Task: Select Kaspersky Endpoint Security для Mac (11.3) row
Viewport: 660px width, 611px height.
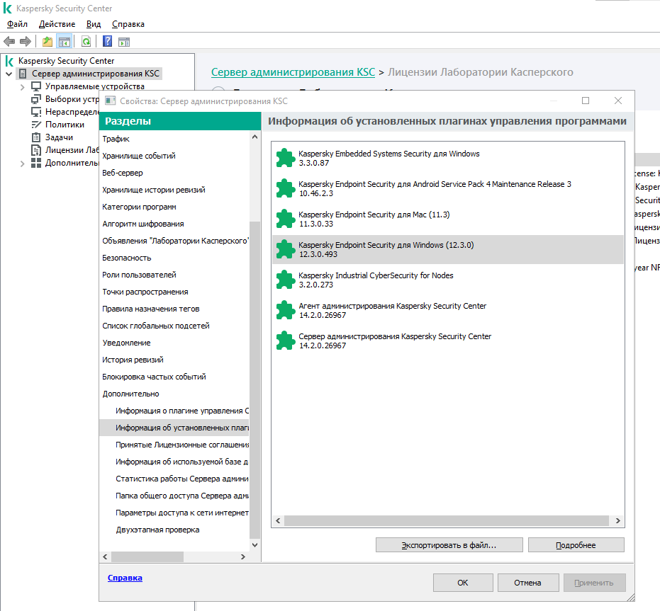Action: pyautogui.click(x=448, y=219)
